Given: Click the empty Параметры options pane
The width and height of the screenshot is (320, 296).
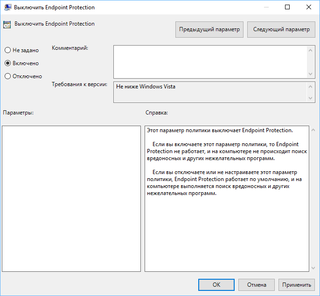Looking at the screenshot, I should click(x=71, y=198).
